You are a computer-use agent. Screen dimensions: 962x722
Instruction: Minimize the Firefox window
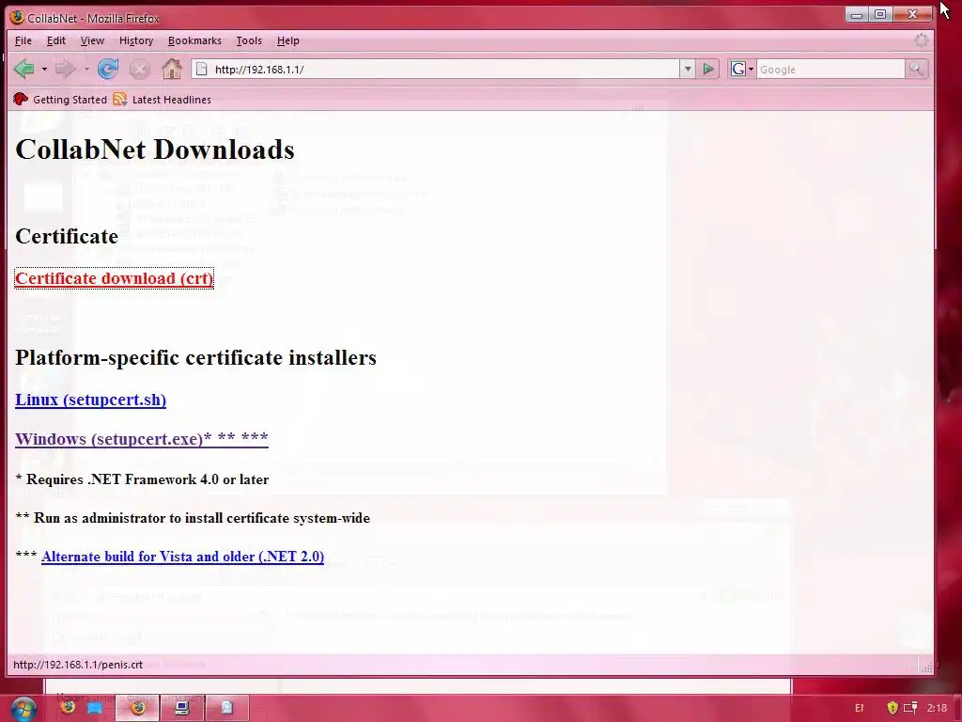(x=857, y=15)
